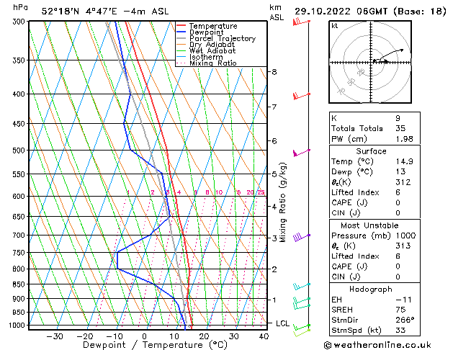Click the 8 km altitude label
This screenshot has width=453, height=350.
pos(274,72)
